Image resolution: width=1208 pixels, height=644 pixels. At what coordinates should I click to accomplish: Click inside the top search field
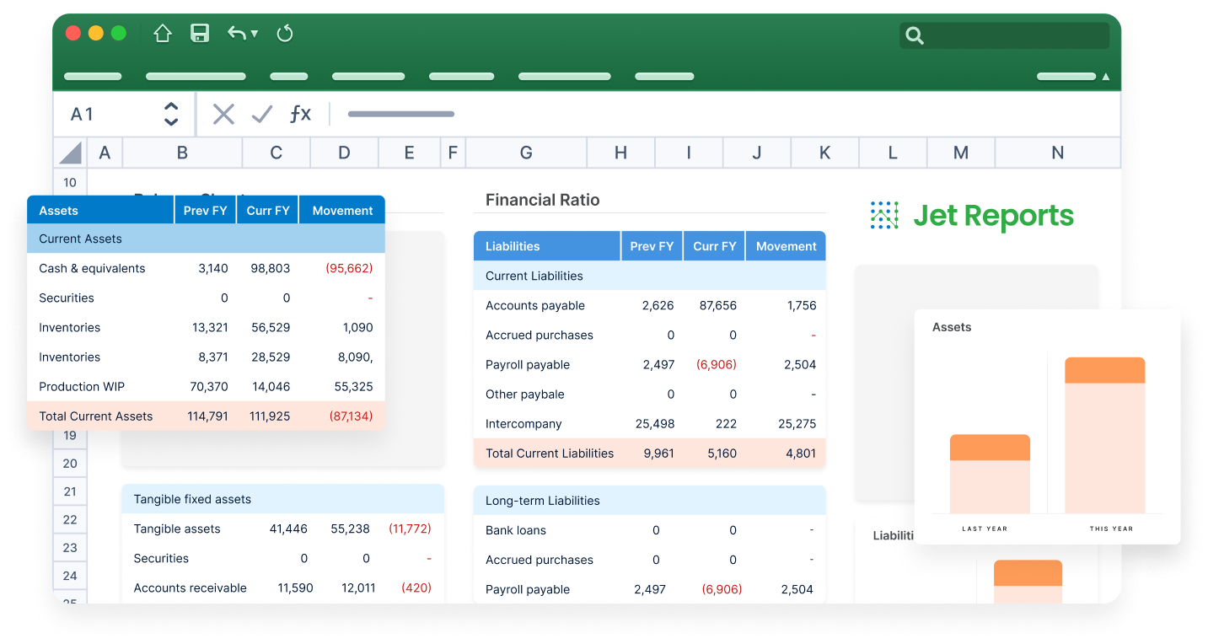click(x=1003, y=36)
